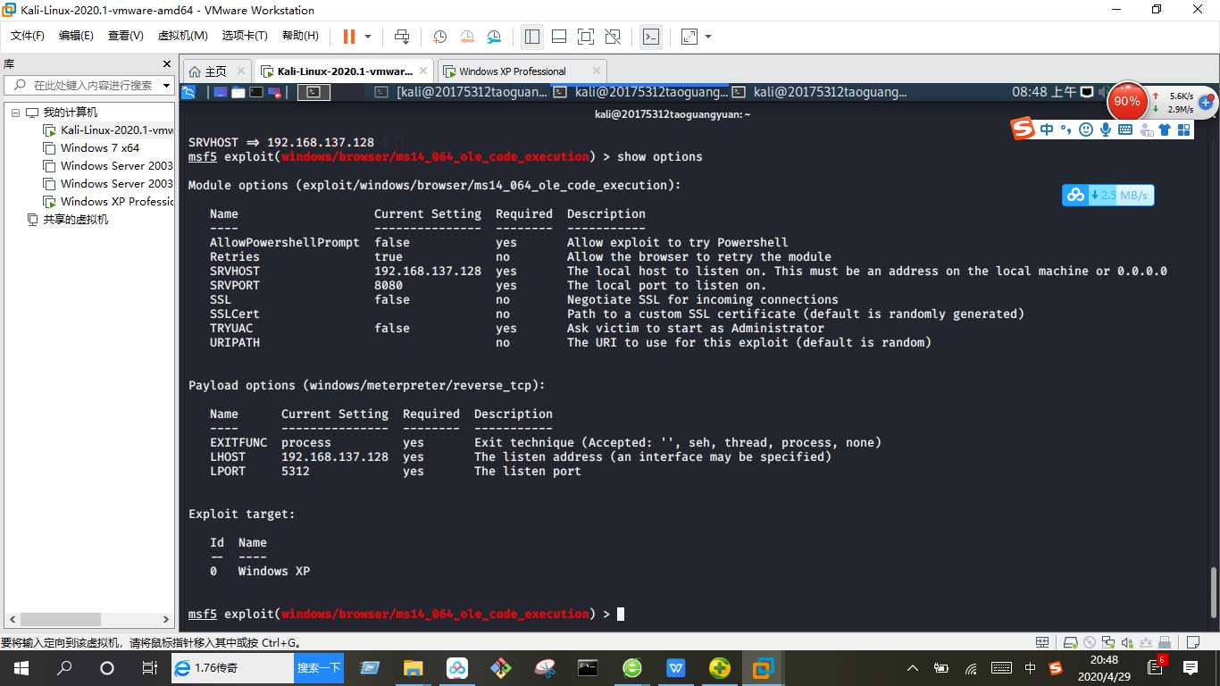Switch to the 主页 tab
This screenshot has height=686, width=1220.
pyautogui.click(x=217, y=71)
